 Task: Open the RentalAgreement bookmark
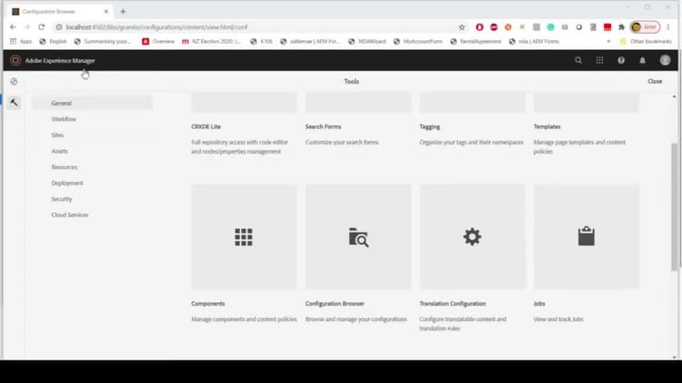click(476, 41)
